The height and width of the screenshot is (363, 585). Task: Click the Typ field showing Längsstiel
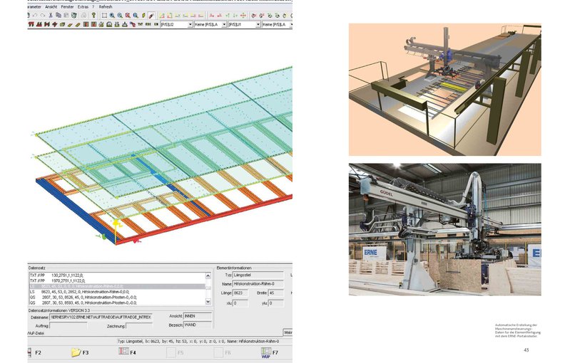pyautogui.click(x=258, y=275)
